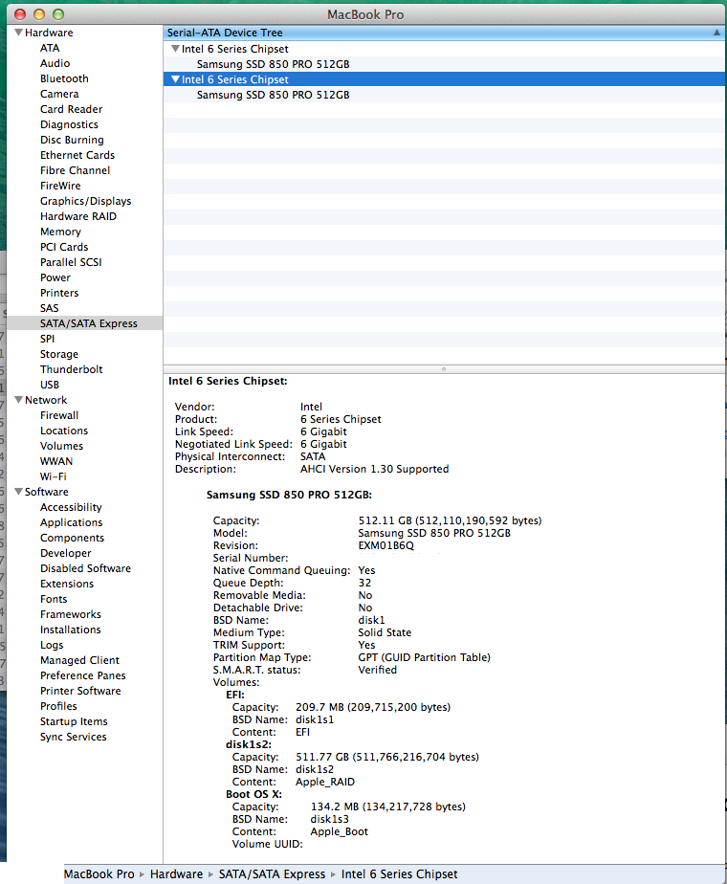Viewport: 727px width, 884px height.
Task: Select Storage in sidebar
Action: pos(59,353)
